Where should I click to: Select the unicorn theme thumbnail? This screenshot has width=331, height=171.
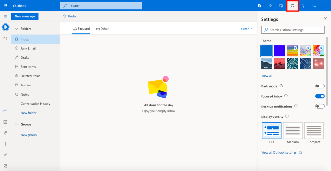coord(318,51)
